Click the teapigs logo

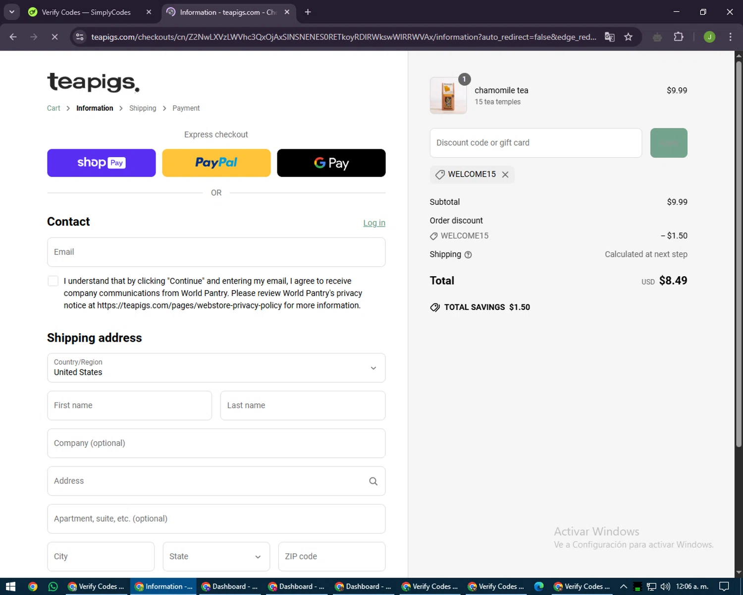tap(93, 82)
